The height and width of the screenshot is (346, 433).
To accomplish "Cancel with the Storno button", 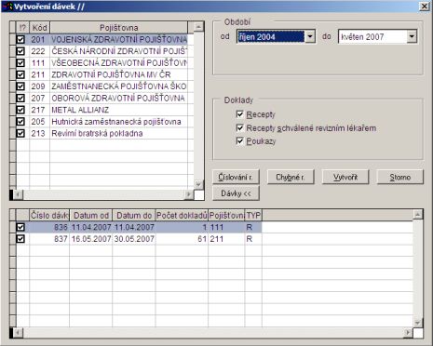I will point(400,177).
